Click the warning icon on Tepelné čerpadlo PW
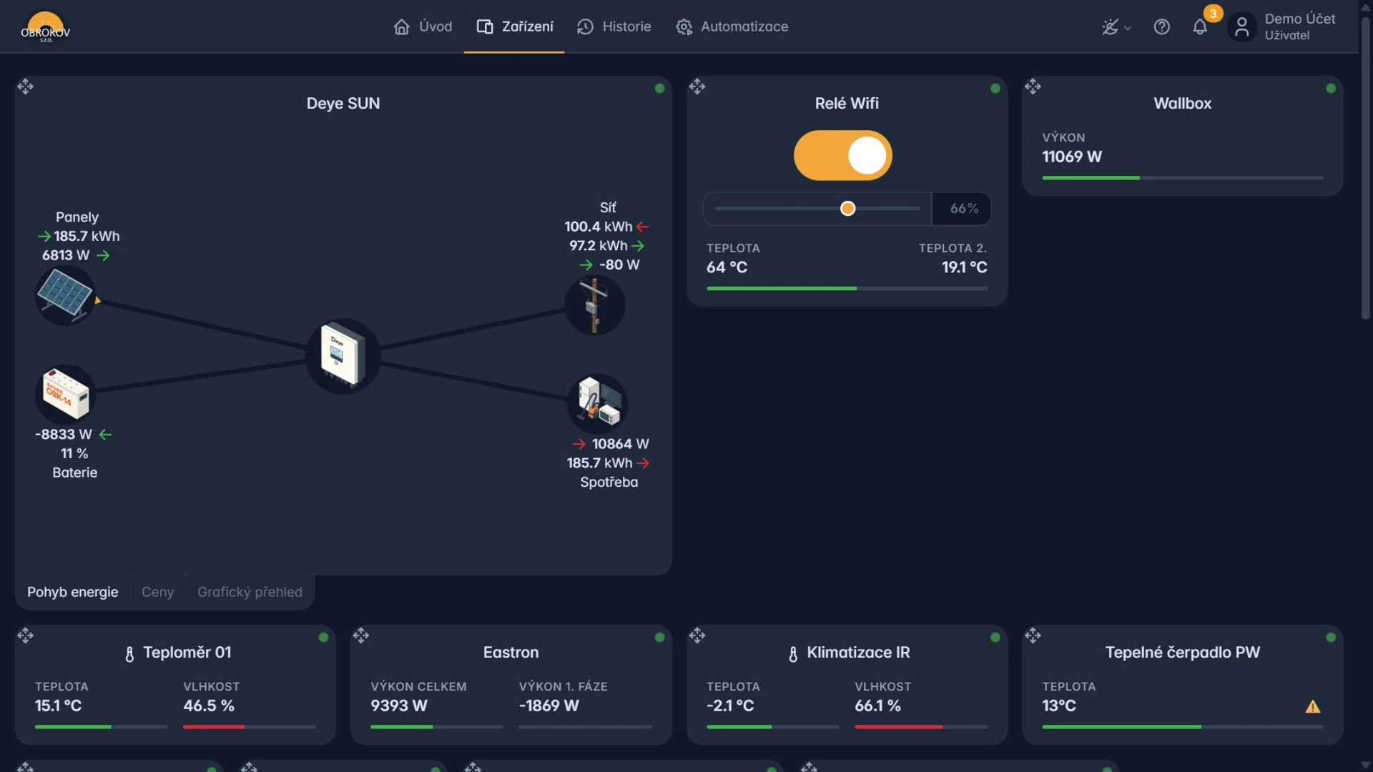 (x=1313, y=706)
